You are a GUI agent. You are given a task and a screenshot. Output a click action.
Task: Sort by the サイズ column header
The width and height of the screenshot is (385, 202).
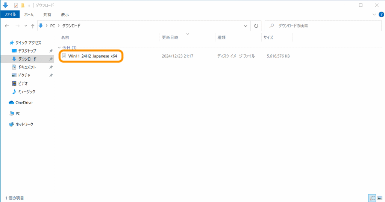268,37
